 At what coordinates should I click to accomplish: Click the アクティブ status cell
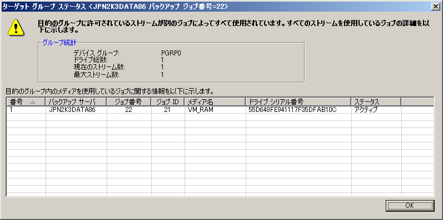pos(366,110)
